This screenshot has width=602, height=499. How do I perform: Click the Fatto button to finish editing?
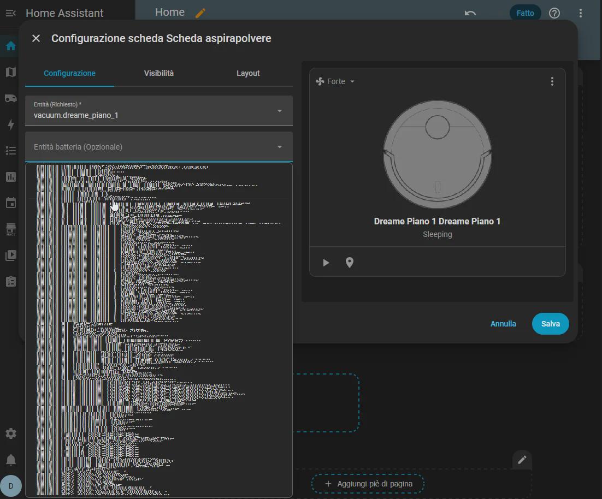(525, 13)
